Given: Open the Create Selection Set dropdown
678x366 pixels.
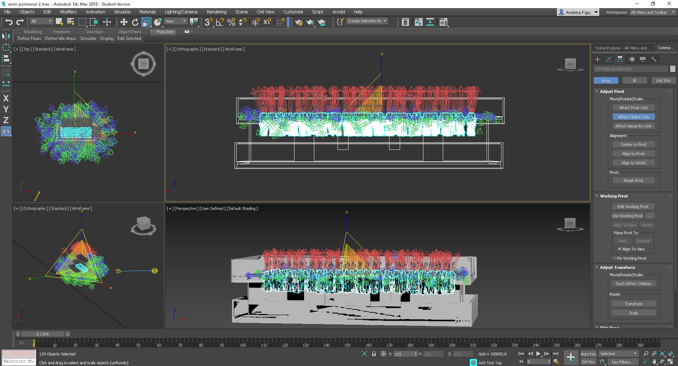Looking at the screenshot, I should tap(367, 21).
